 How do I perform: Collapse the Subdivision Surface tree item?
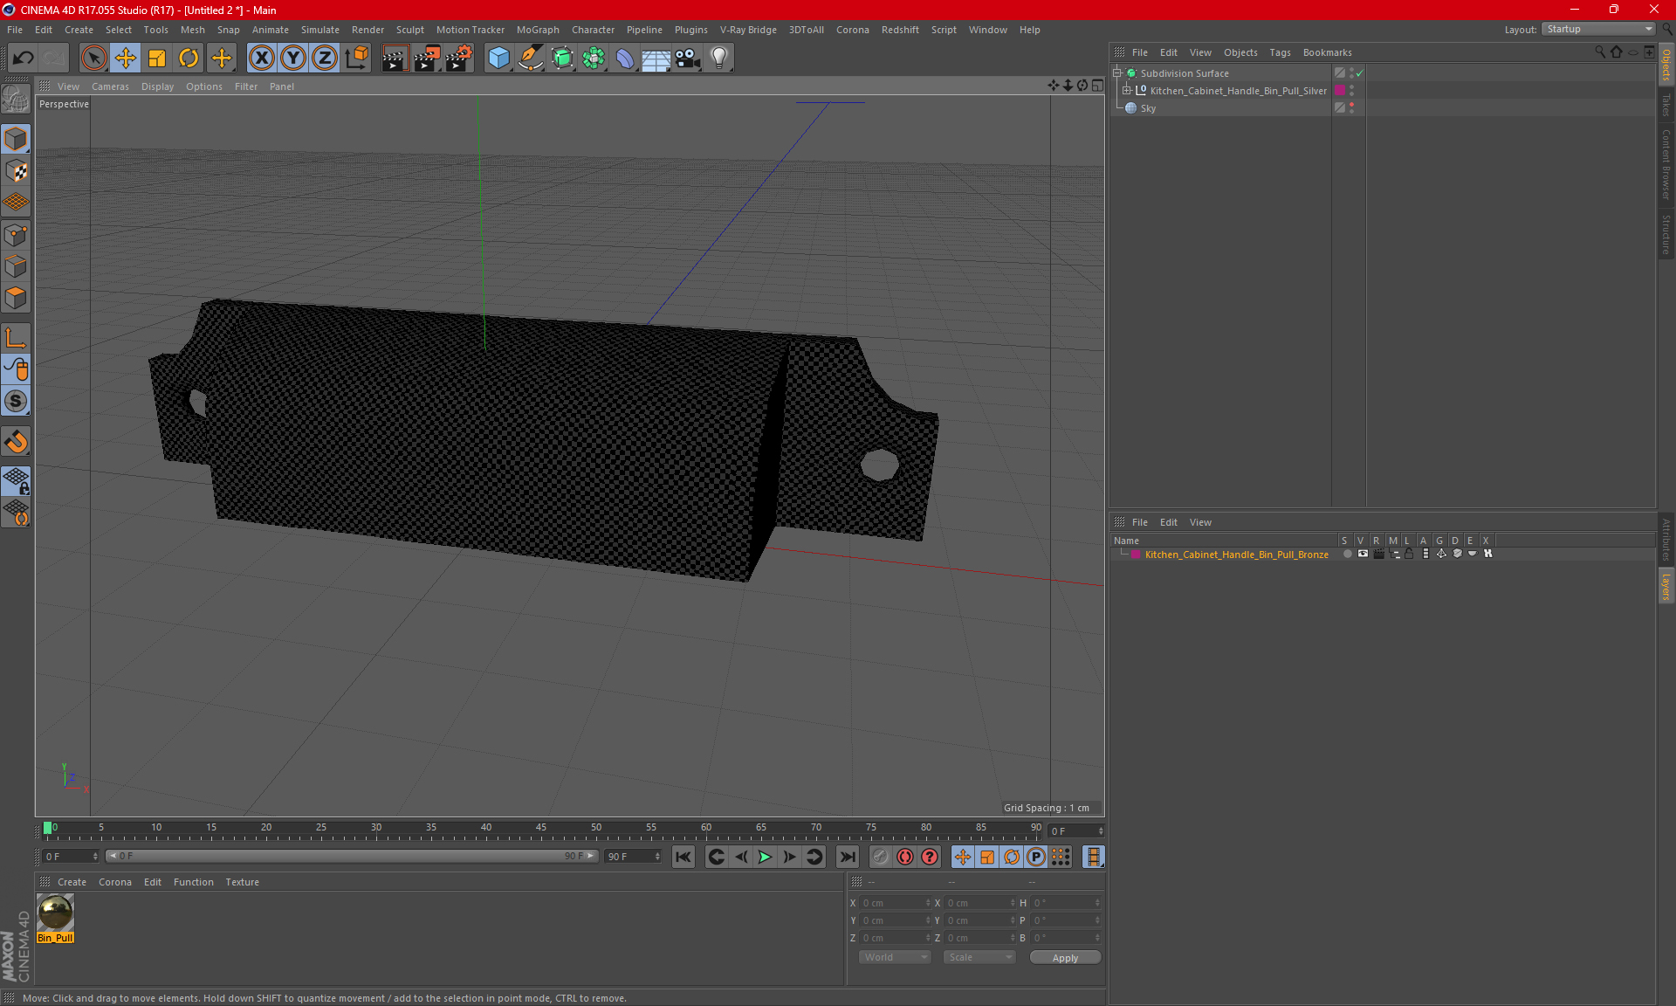(1117, 73)
